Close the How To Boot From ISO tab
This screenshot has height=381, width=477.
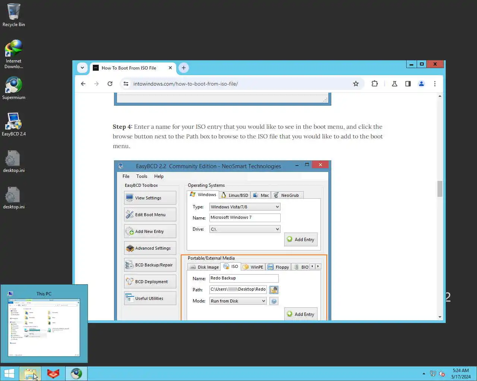tap(170, 68)
